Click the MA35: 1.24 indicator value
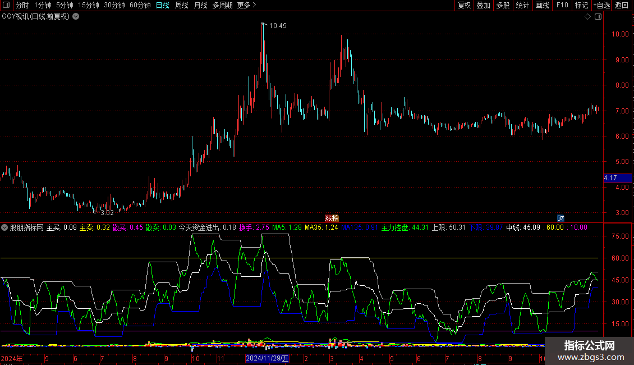634x365 pixels. point(321,227)
